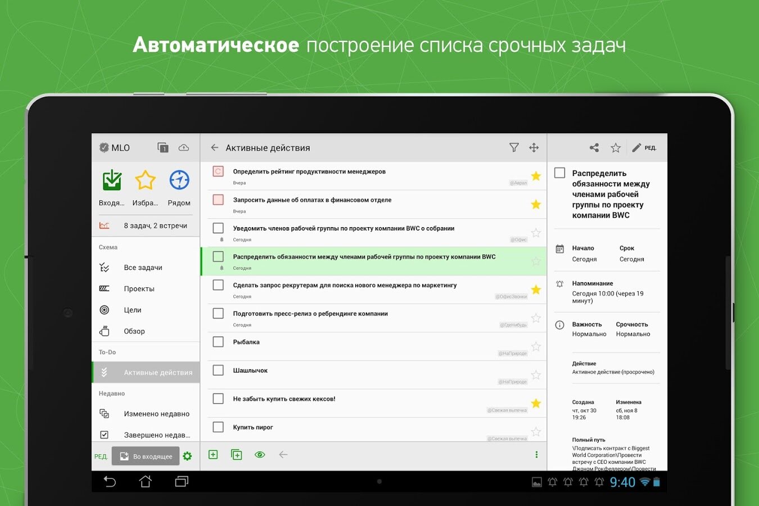Image resolution: width=759 pixels, height=506 pixels.
Task: Open the Favorites star view
Action: (145, 180)
